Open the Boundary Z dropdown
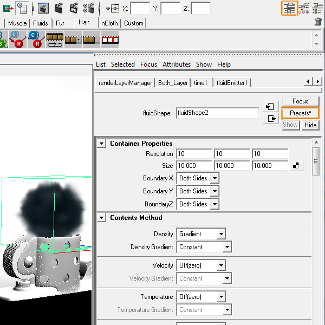This screenshot has width=325, height=325. pyautogui.click(x=198, y=204)
